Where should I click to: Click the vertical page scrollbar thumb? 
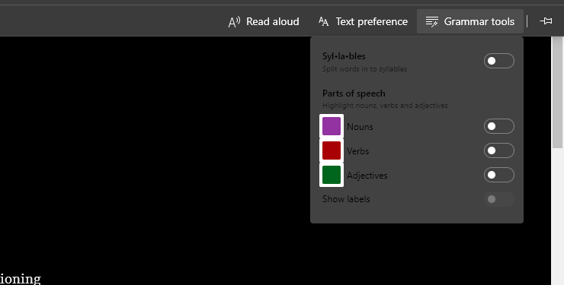point(557,93)
